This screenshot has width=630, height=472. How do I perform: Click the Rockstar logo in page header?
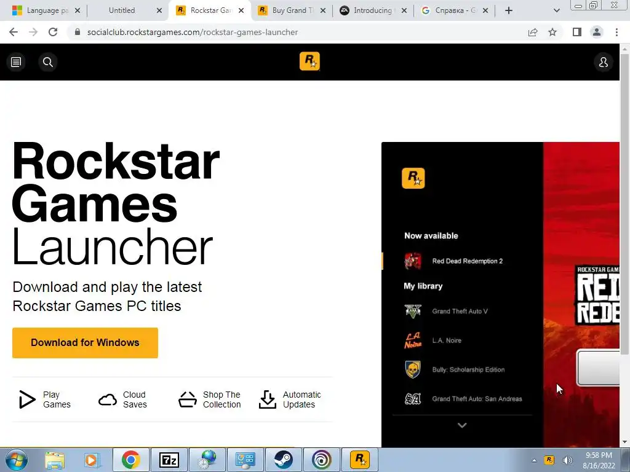coord(310,61)
